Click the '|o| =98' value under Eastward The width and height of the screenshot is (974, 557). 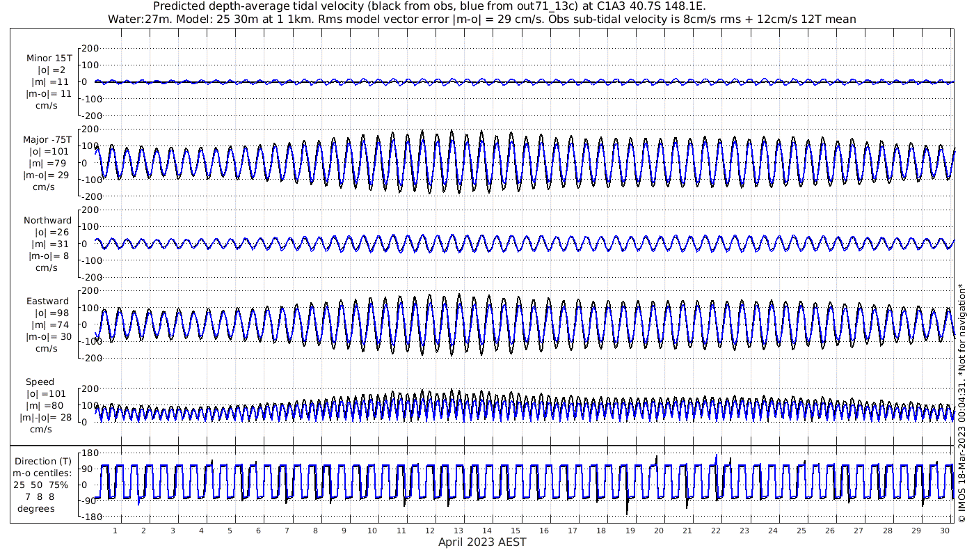[51, 313]
